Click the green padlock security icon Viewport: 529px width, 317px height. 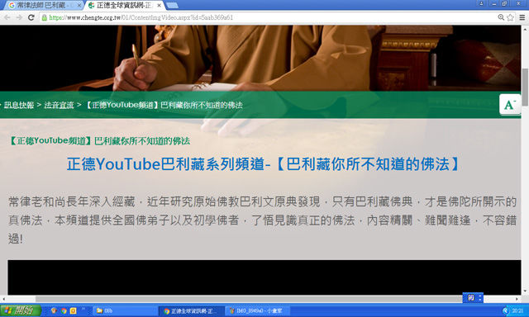pos(44,17)
